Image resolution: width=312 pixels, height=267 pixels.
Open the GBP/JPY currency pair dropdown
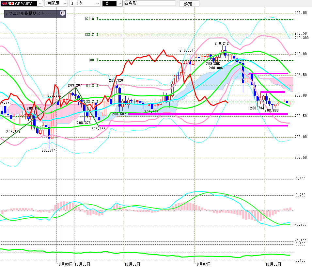[x=22, y=3]
